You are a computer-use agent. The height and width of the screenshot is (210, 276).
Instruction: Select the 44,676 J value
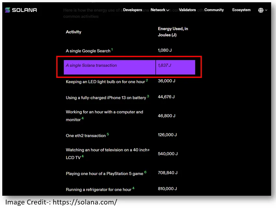point(166,97)
